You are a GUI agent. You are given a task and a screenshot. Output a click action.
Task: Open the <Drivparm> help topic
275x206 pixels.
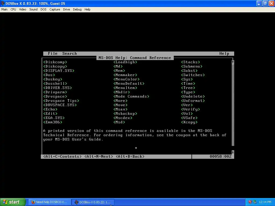click(x=55, y=92)
